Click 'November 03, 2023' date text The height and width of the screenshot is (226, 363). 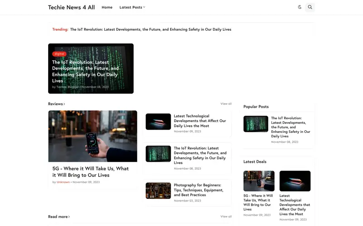pos(187,201)
